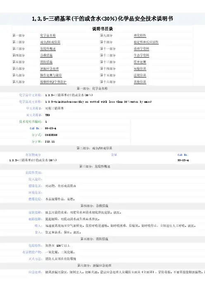Click the 灭火方法 description line

(61, 259)
